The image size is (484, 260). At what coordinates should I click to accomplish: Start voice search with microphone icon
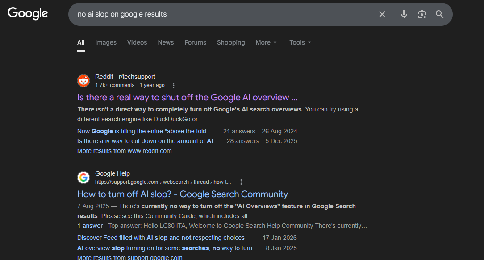click(x=404, y=14)
